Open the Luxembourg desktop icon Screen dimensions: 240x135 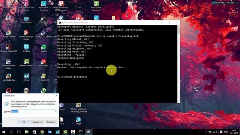pyautogui.click(x=26, y=20)
